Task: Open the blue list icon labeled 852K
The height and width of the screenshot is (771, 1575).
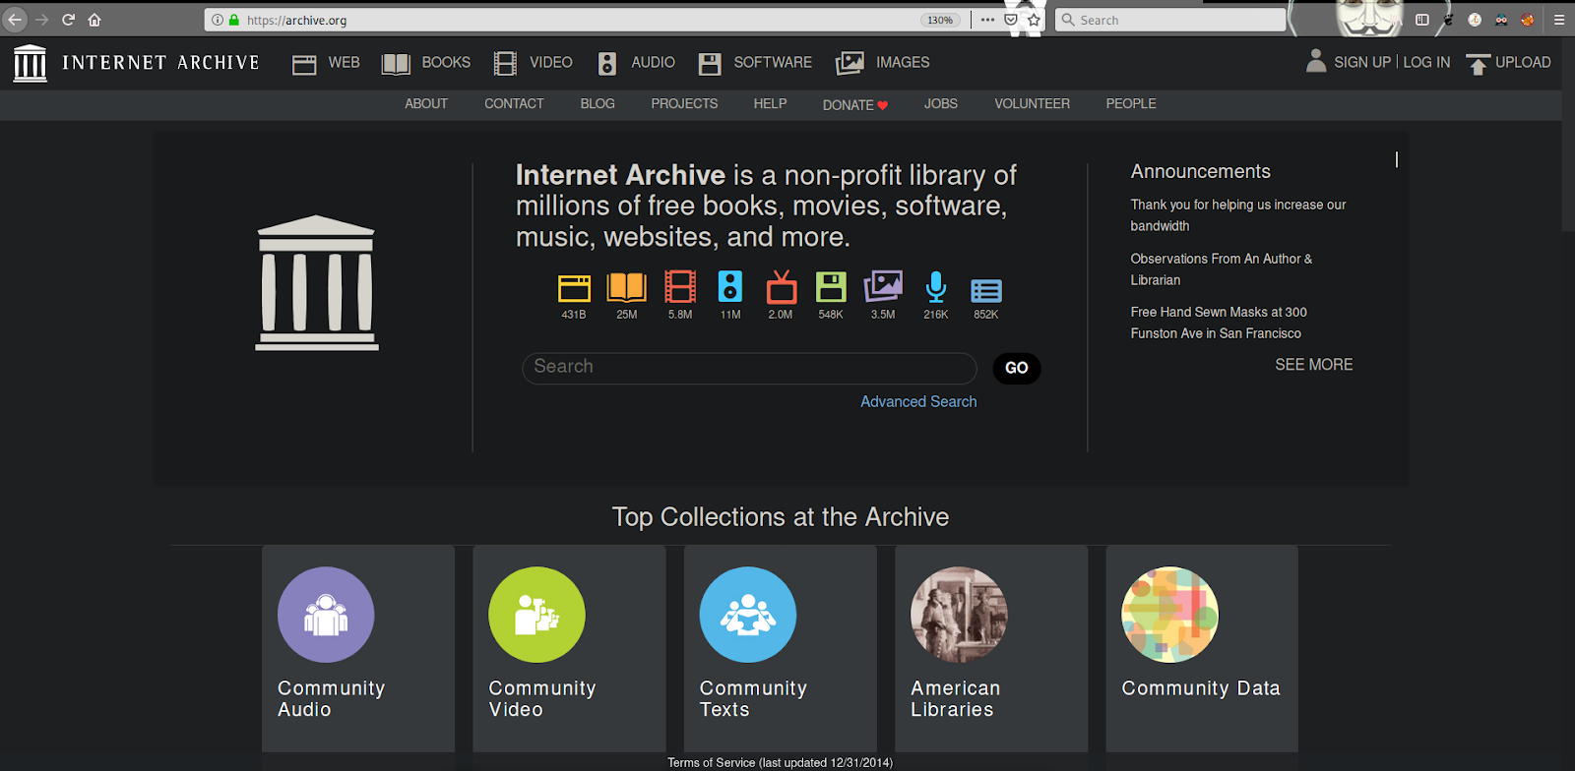Action: (x=986, y=290)
